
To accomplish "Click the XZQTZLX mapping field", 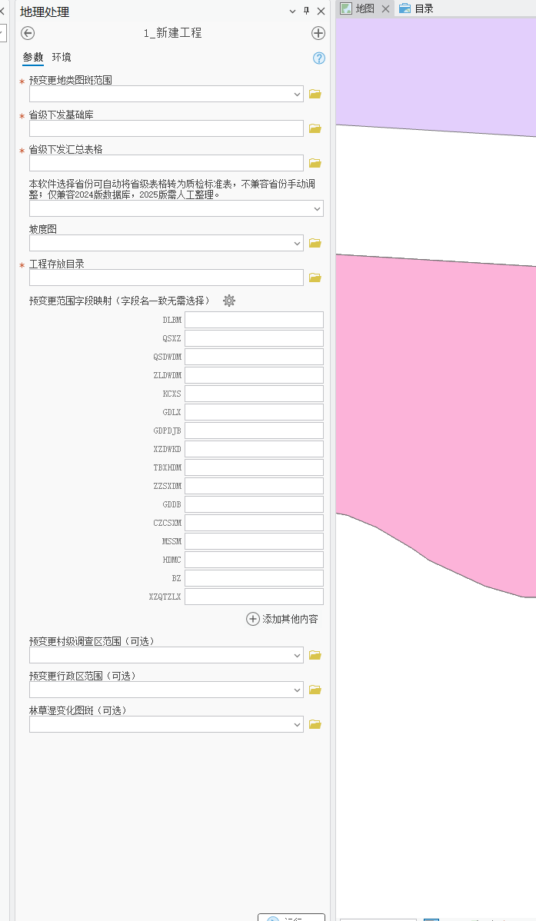I will (254, 597).
